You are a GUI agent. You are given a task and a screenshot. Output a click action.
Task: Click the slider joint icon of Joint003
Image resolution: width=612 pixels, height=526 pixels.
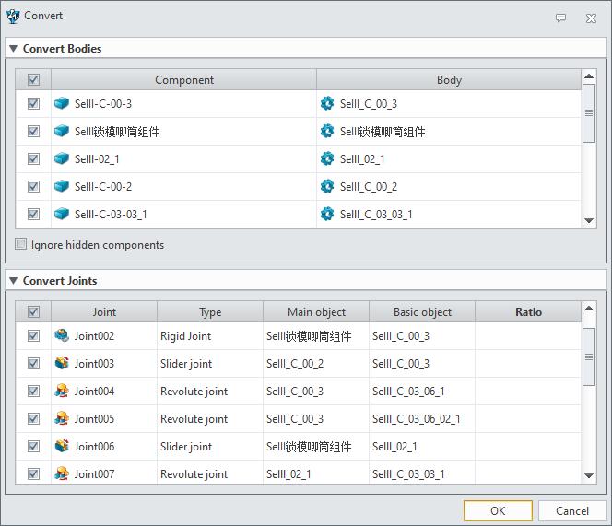pyautogui.click(x=62, y=364)
